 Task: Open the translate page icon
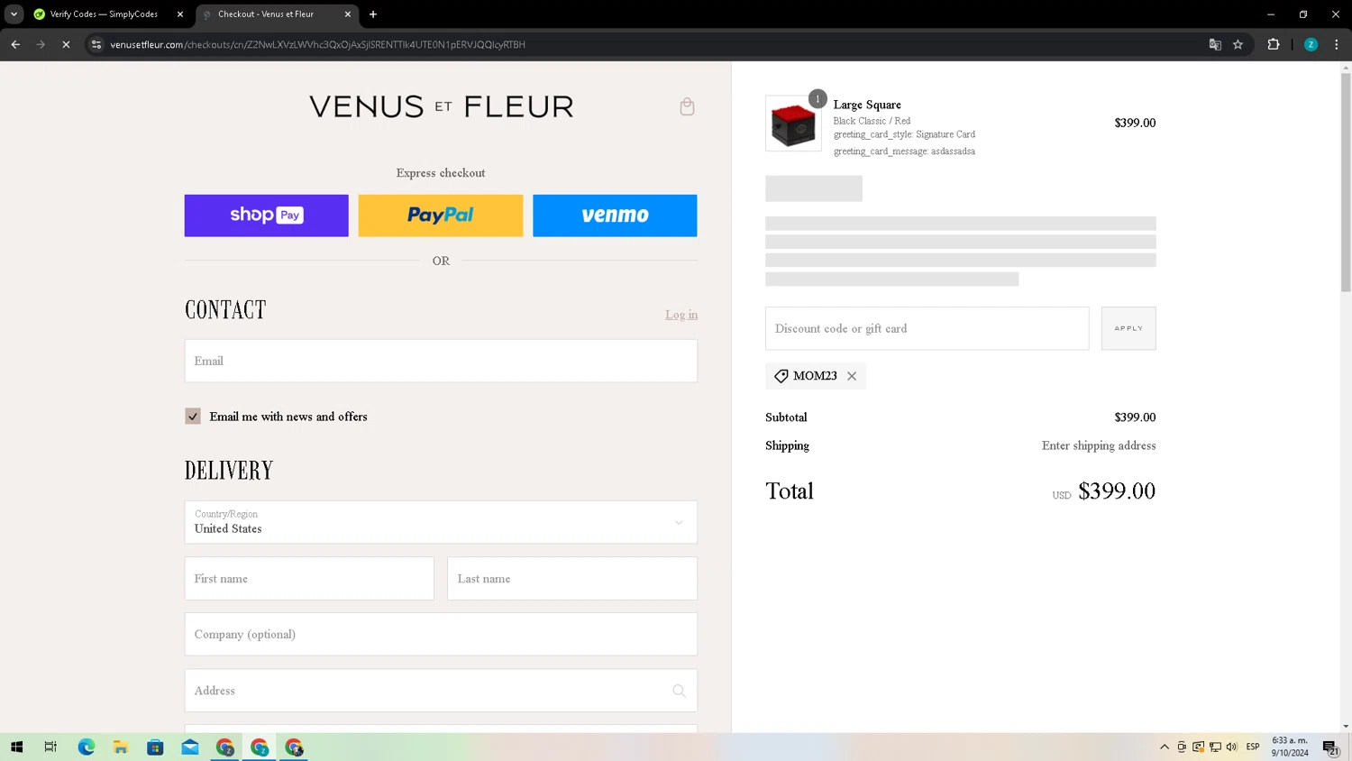pos(1215,44)
